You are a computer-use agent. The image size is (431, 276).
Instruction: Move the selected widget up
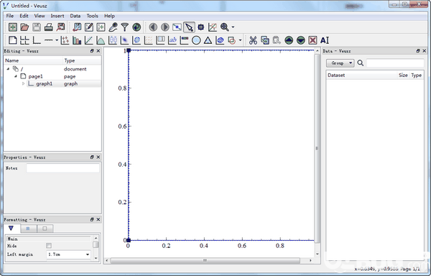click(x=289, y=40)
